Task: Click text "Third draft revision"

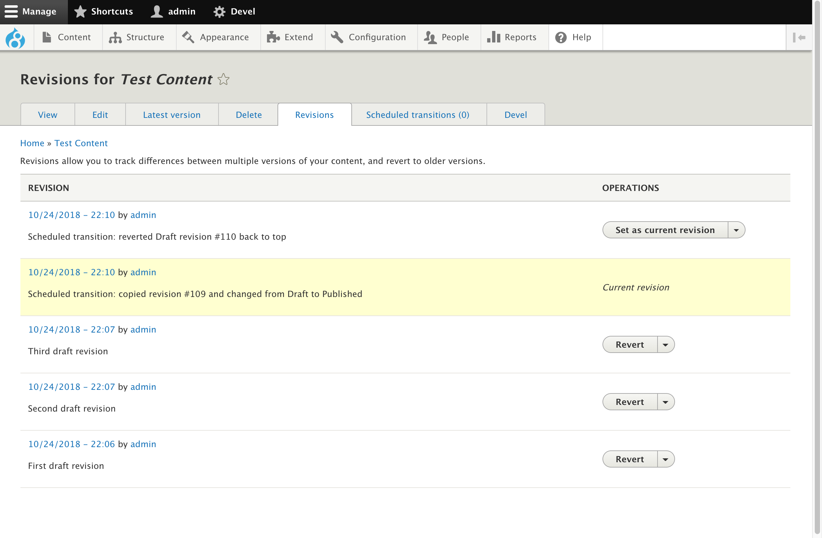Action: [68, 351]
